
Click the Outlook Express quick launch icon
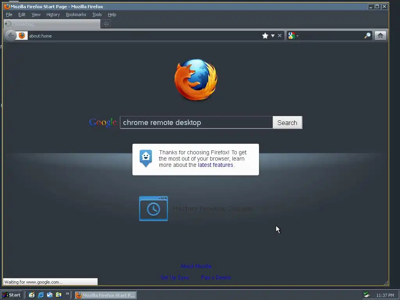pos(50,295)
